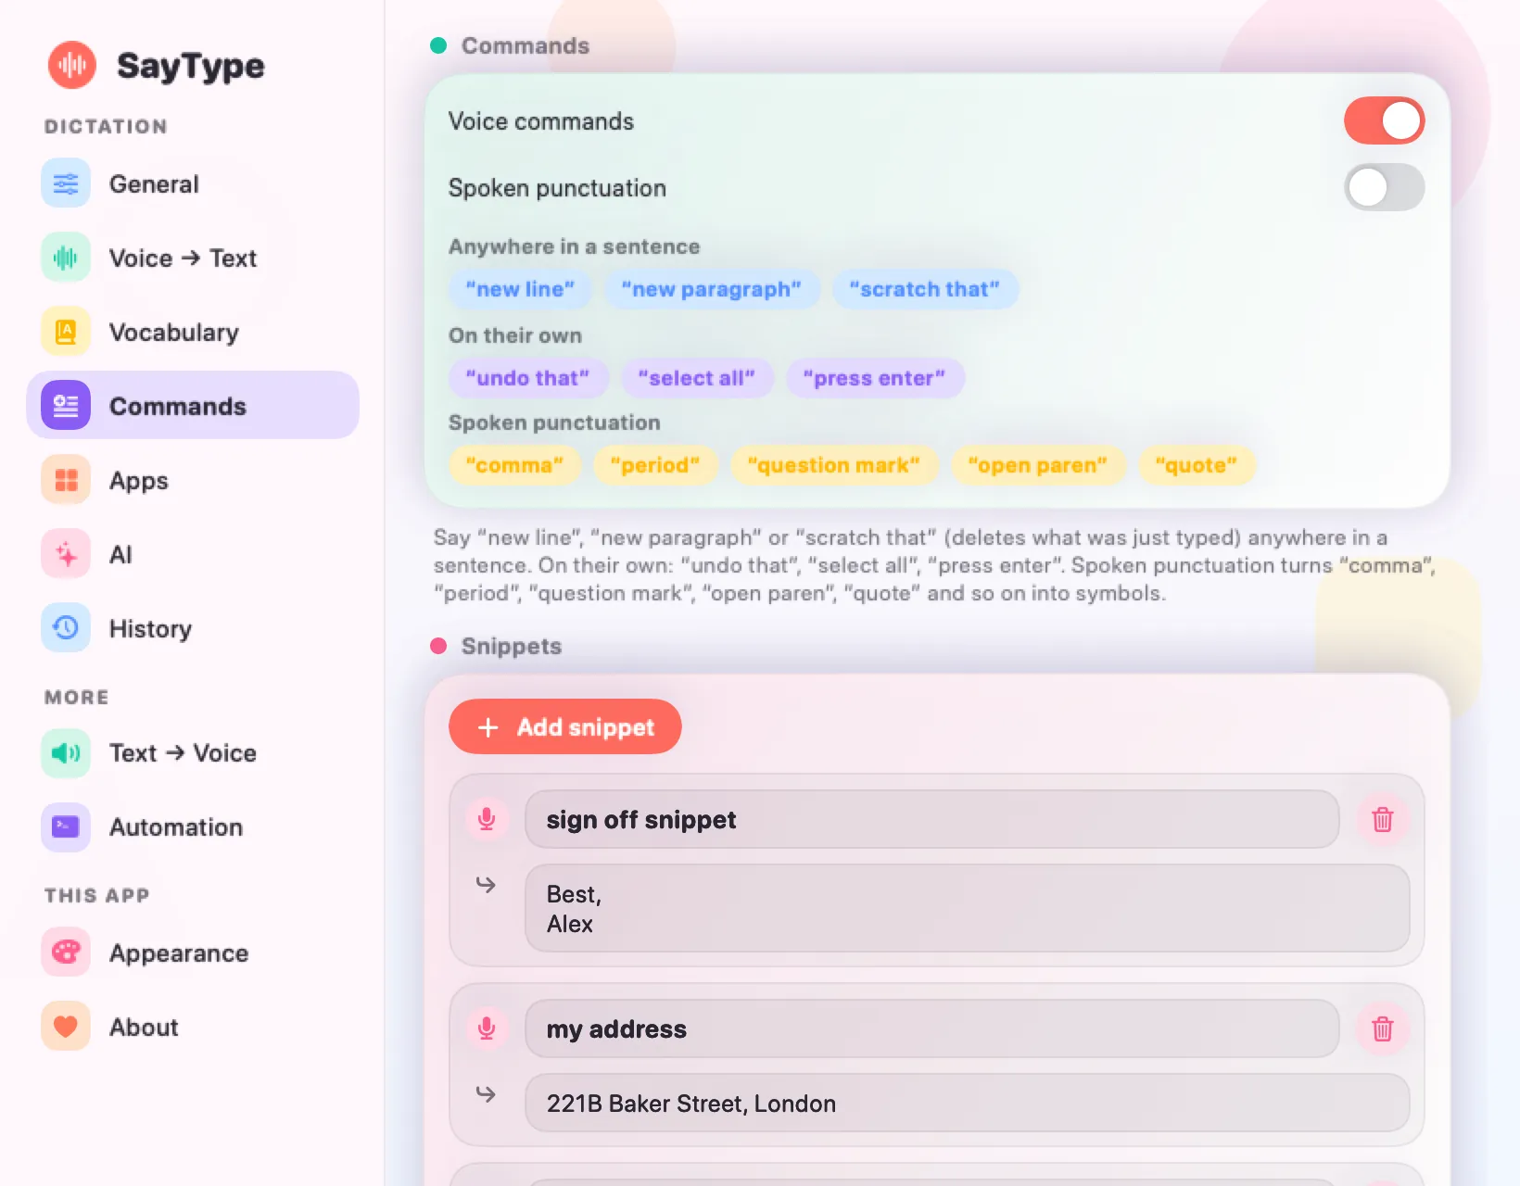Viewport: 1520px width, 1186px height.
Task: Click the "scratch that" command chip
Action: (x=925, y=289)
